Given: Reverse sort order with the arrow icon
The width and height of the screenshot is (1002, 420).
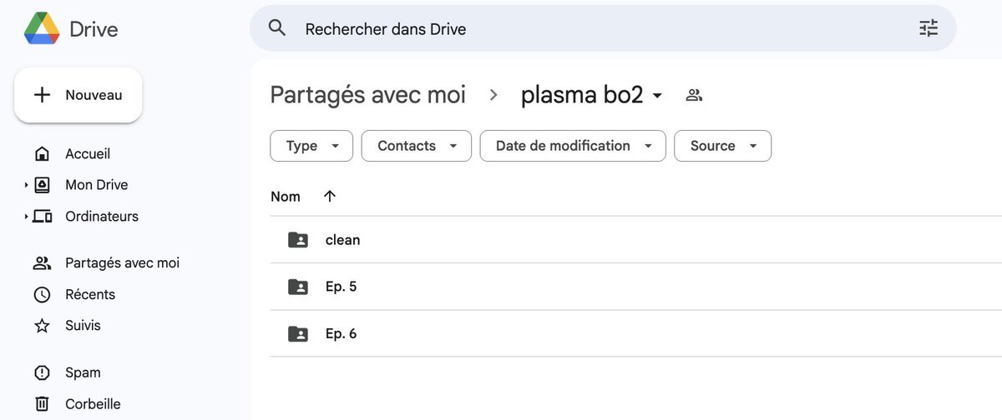Looking at the screenshot, I should coord(330,196).
